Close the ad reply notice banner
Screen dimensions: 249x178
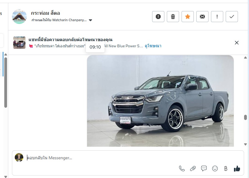point(237,43)
